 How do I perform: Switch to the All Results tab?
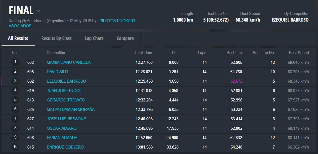click(18, 39)
